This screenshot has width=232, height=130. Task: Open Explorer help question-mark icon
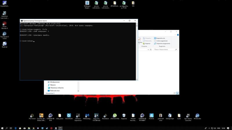tap(178, 35)
